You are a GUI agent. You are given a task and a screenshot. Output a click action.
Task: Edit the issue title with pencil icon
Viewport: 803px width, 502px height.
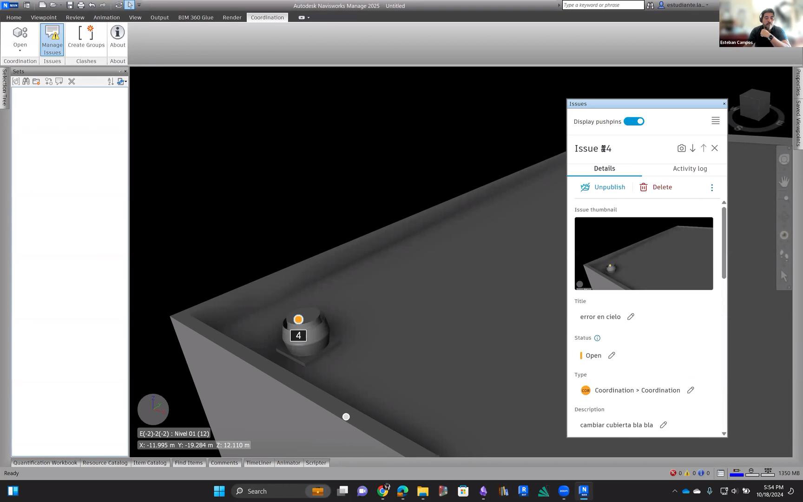pos(631,317)
